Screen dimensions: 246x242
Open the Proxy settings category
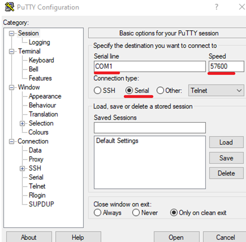coord(36,159)
